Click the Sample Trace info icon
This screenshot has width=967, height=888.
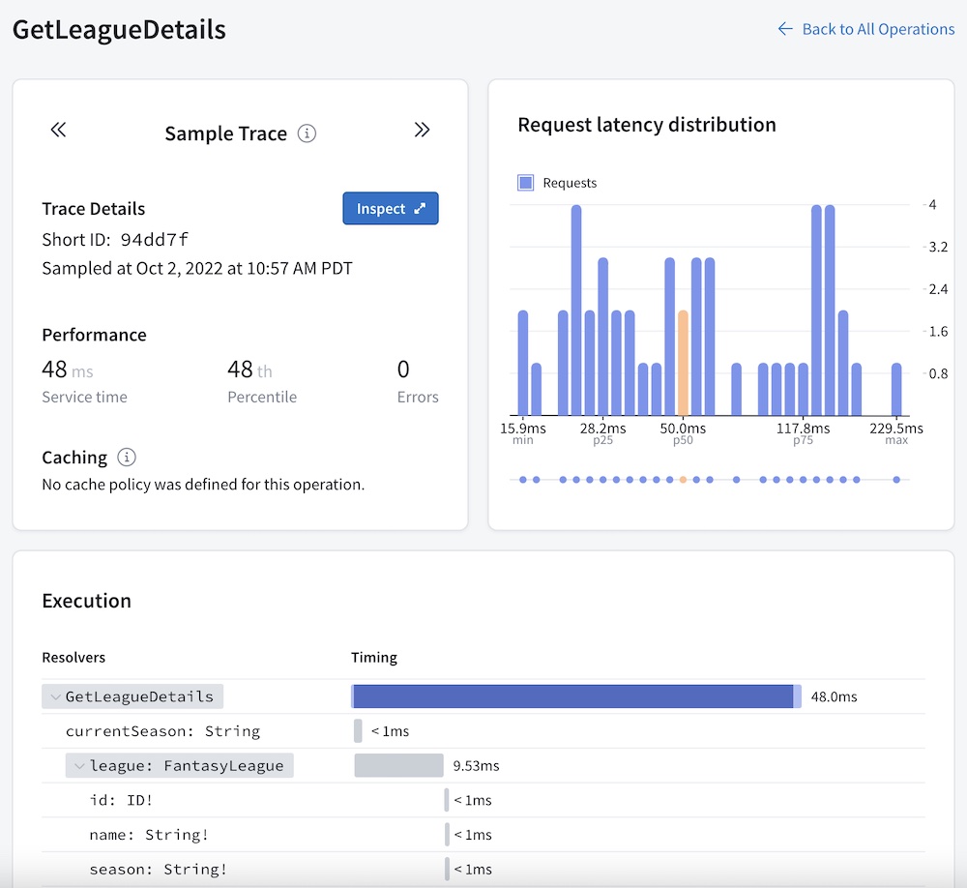tap(307, 133)
